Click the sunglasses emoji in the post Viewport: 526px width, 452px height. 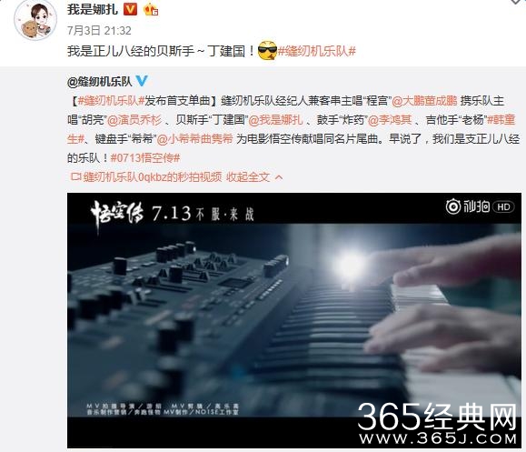[267, 51]
